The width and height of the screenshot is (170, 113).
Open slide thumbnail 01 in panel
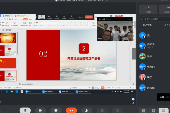tap(8, 50)
